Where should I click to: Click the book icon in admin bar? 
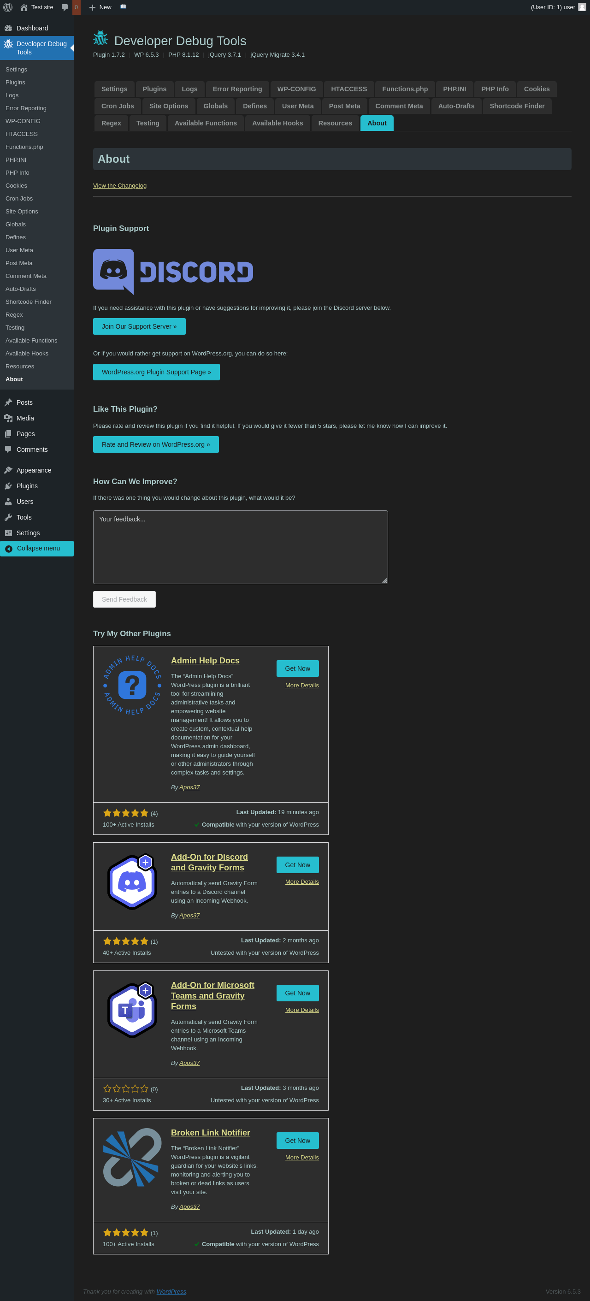coord(123,6)
